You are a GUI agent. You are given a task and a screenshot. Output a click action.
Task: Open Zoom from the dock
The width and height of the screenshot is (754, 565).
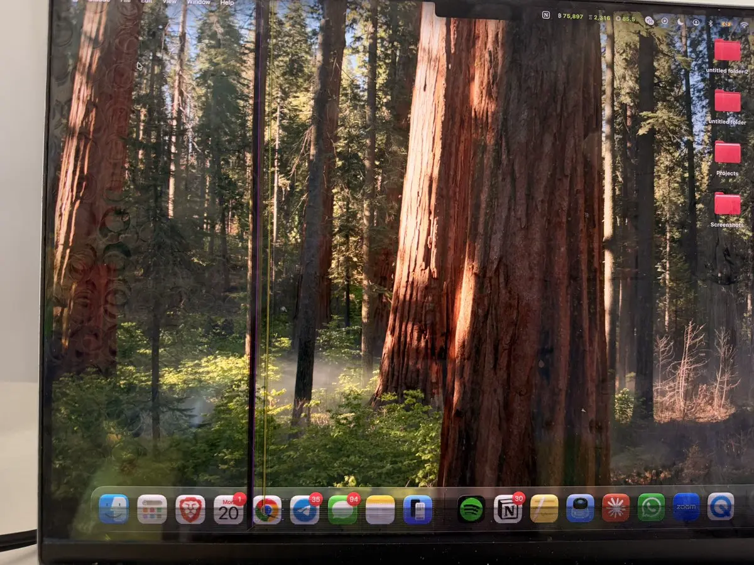tap(686, 507)
